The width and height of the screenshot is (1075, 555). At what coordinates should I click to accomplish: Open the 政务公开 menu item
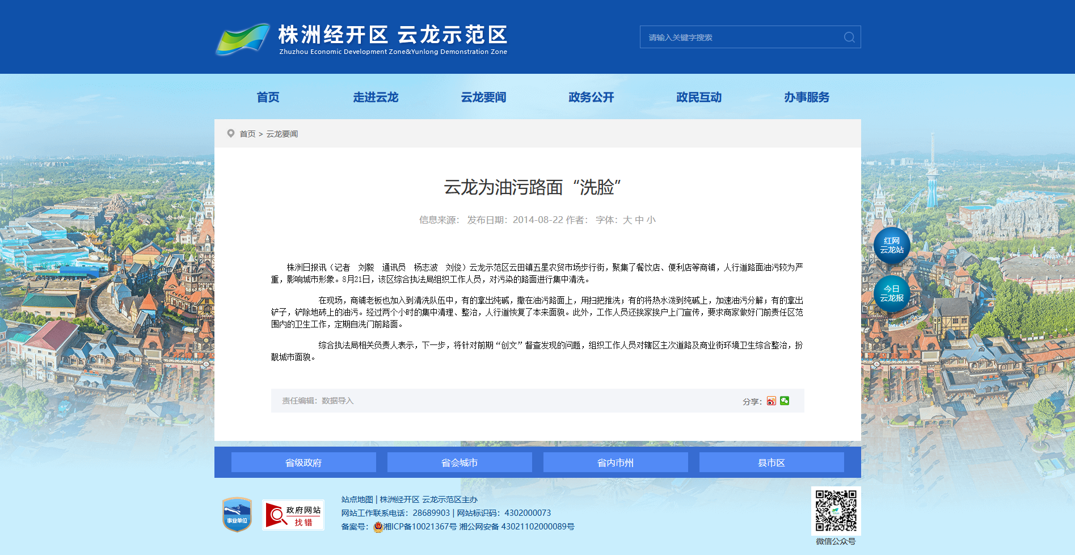coord(591,97)
